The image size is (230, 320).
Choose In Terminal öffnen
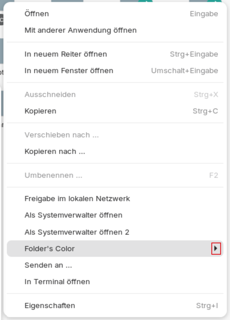pyautogui.click(x=57, y=282)
